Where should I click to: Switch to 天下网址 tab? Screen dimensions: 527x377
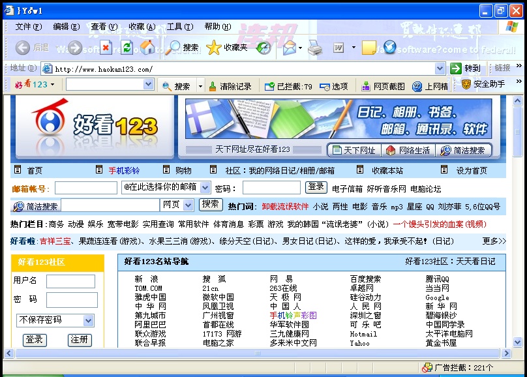pos(355,150)
